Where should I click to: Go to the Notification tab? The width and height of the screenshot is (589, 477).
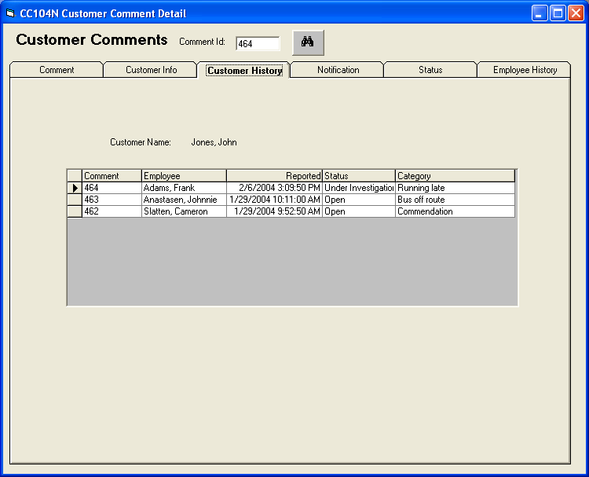338,70
